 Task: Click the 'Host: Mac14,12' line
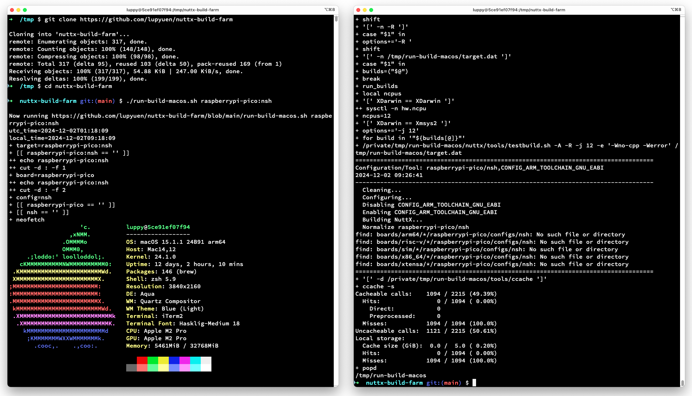tap(151, 249)
